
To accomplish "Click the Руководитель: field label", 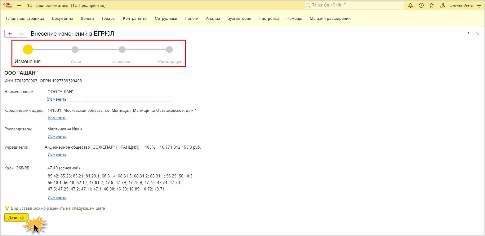I will click(x=18, y=129).
